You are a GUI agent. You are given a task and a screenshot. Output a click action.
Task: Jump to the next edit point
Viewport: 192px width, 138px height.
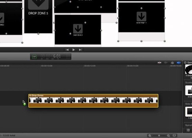(x=80, y=50)
